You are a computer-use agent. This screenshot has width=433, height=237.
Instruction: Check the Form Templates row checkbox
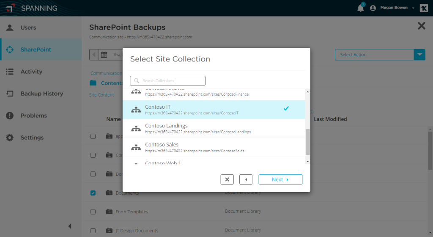(x=93, y=212)
